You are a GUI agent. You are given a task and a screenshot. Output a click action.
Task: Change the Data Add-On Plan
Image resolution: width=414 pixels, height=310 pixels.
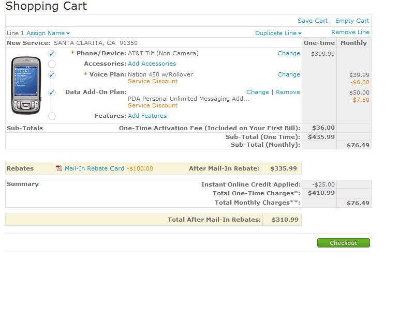(258, 92)
